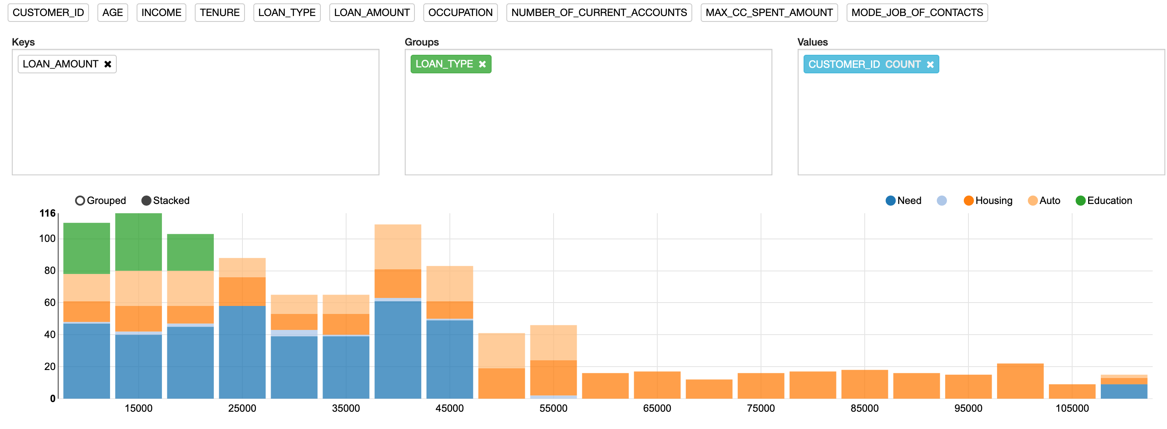1167x429 pixels.
Task: Select the Stacked chart mode
Action: pos(146,200)
